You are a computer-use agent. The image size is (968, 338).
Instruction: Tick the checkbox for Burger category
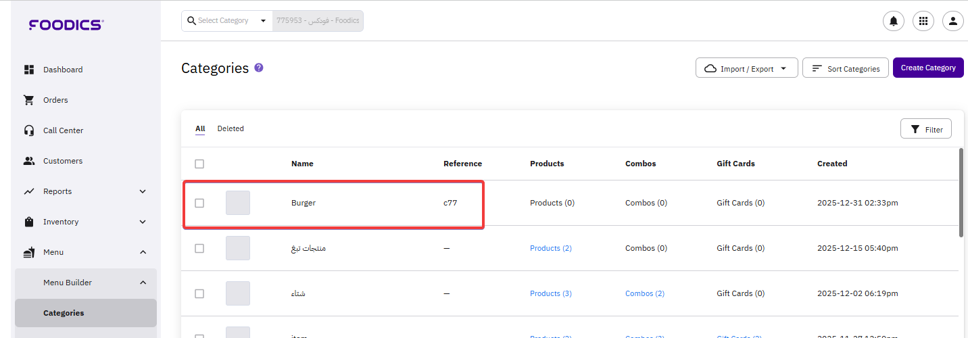pos(199,203)
